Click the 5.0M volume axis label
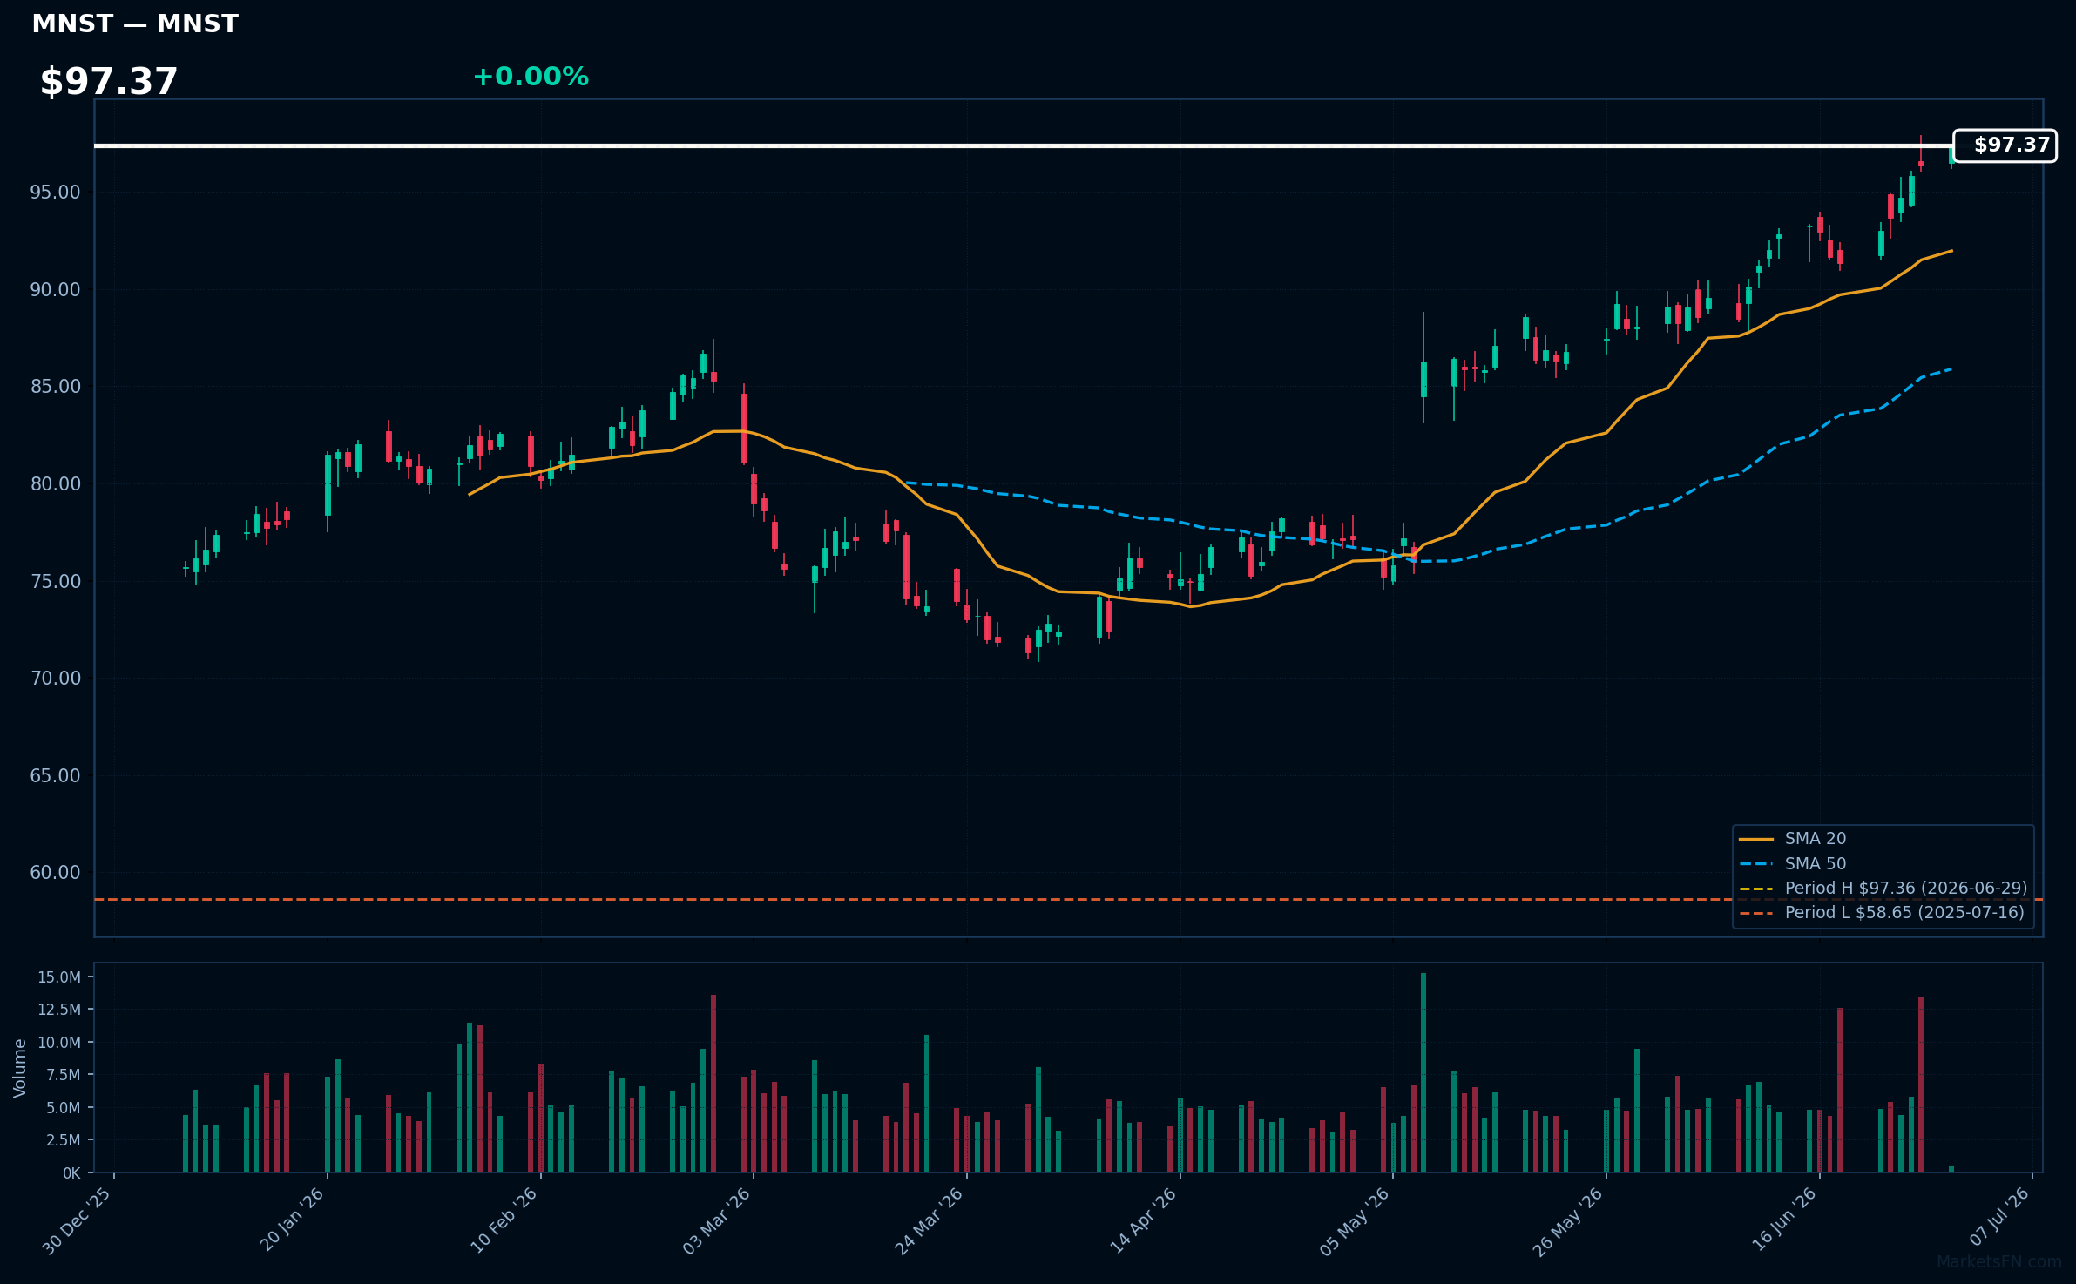The image size is (2076, 1284). point(63,1108)
